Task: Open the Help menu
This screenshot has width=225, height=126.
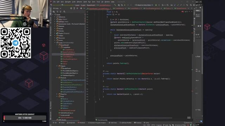Action: (113, 2)
